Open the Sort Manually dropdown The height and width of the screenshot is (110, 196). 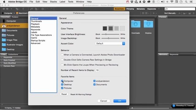coord(171,13)
